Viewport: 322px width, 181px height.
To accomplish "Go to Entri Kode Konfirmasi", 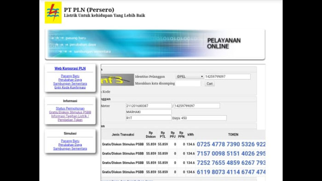I will (70, 88).
